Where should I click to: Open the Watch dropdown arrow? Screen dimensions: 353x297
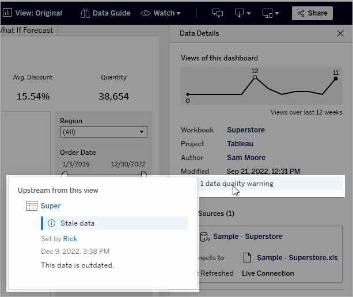pos(179,13)
